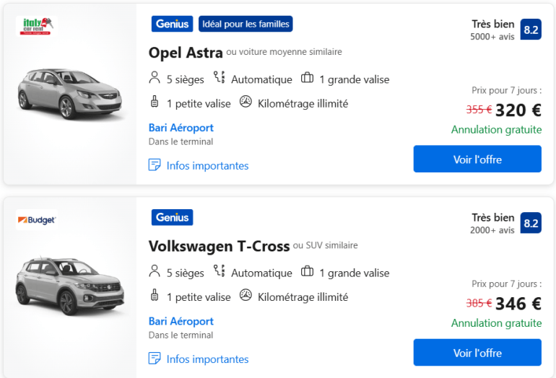Click Voir l'offre for Opel Astra
The height and width of the screenshot is (378, 556).
coord(477,159)
